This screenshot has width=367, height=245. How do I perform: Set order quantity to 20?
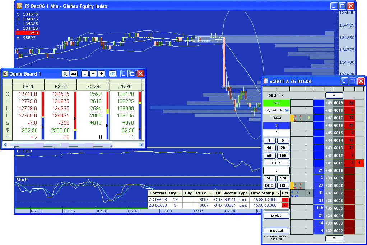pyautogui.click(x=283, y=148)
